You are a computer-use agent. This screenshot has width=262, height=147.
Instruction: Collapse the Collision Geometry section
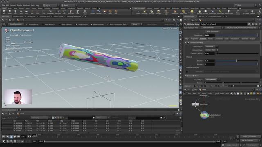point(186,43)
